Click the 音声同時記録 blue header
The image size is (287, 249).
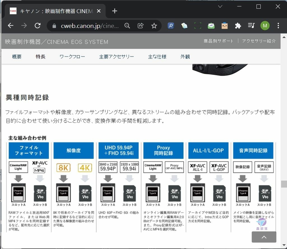[253, 151]
